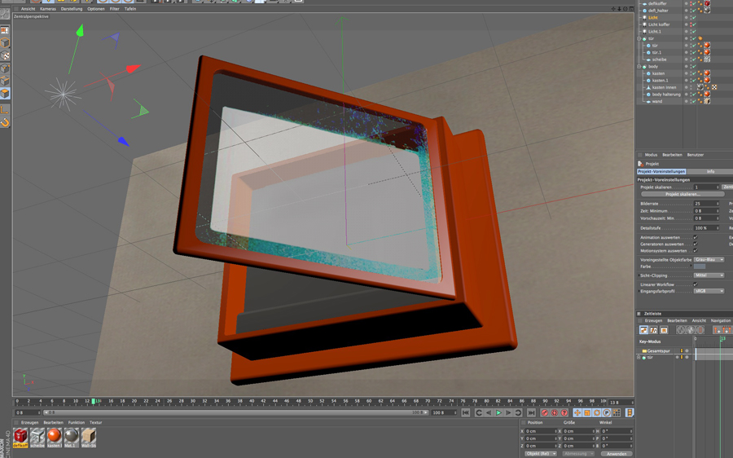
Task: Click the texture tag on wand object
Action: point(706,101)
